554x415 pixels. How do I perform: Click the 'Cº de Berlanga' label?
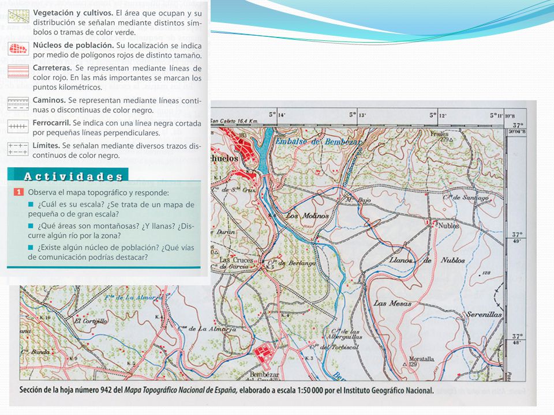click(x=292, y=263)
